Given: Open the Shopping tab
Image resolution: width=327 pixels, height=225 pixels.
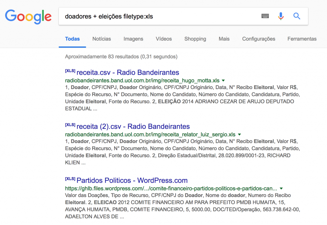Looking at the screenshot, I should [x=195, y=39].
